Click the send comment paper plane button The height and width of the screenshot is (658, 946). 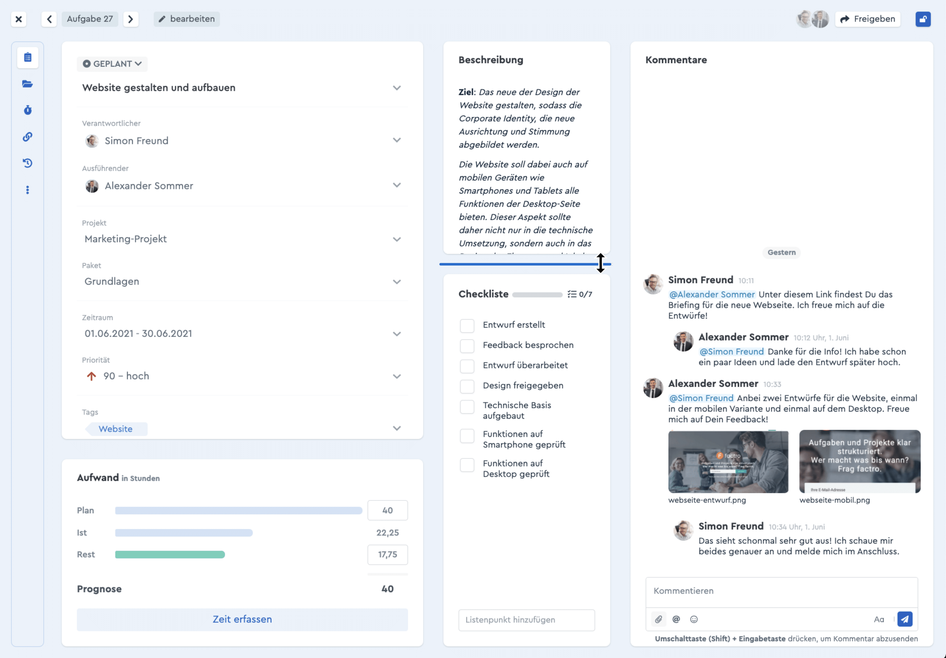click(904, 619)
